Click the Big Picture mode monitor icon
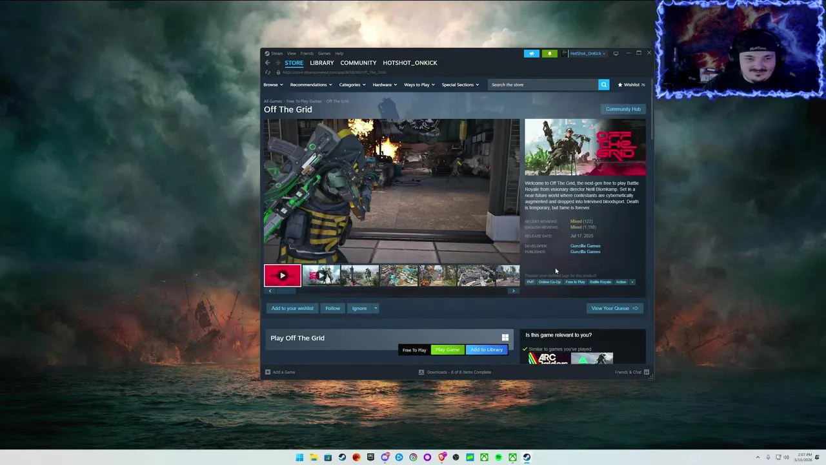The image size is (826, 465). point(616,54)
